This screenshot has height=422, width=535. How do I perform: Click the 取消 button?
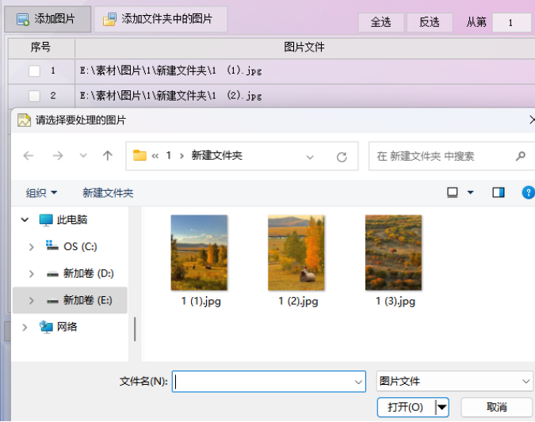tap(496, 407)
